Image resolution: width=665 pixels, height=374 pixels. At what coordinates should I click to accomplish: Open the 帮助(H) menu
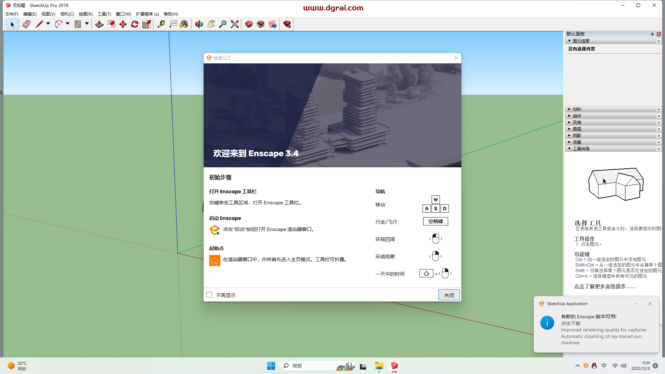171,14
